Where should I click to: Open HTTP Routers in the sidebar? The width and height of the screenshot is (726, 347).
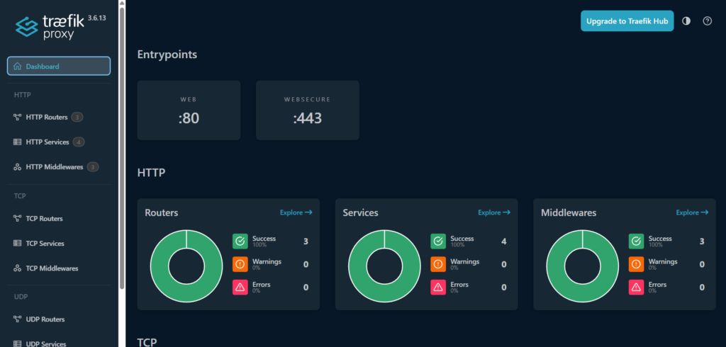point(47,117)
